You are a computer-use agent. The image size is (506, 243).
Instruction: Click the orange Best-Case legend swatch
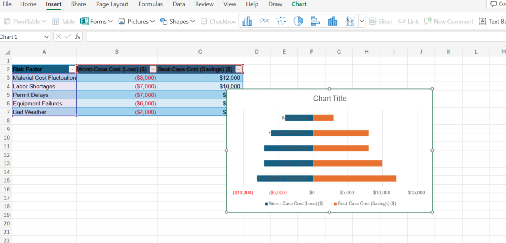tap(335, 204)
